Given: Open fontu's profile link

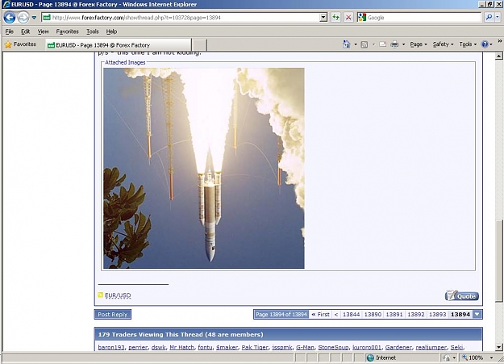Looking at the screenshot, I should tap(205, 347).
